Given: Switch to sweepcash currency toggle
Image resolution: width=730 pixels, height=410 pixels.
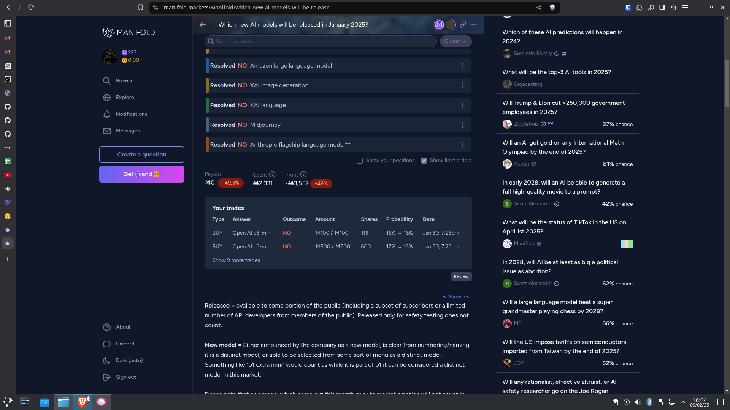Looking at the screenshot, I should pyautogui.click(x=450, y=25).
